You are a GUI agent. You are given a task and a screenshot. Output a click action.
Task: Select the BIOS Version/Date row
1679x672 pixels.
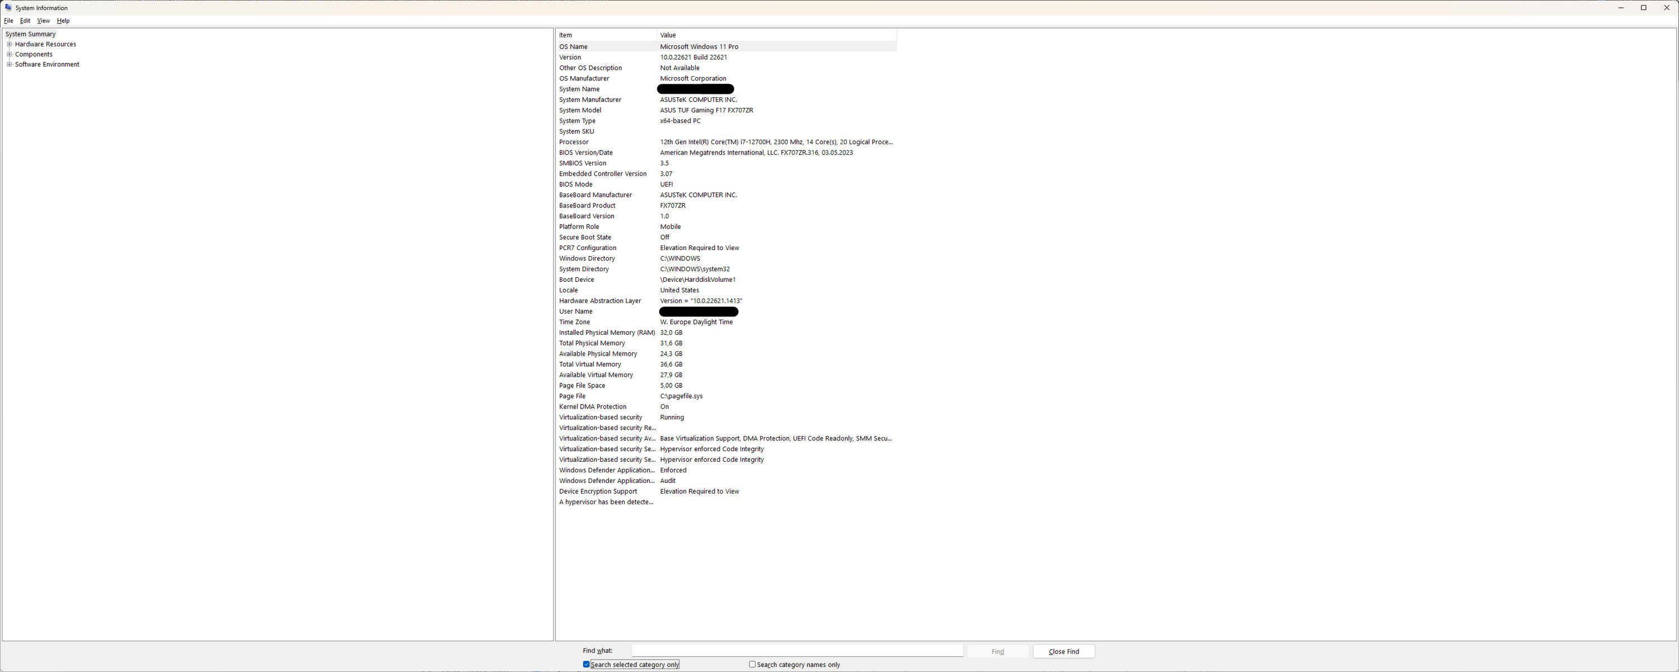pos(727,153)
